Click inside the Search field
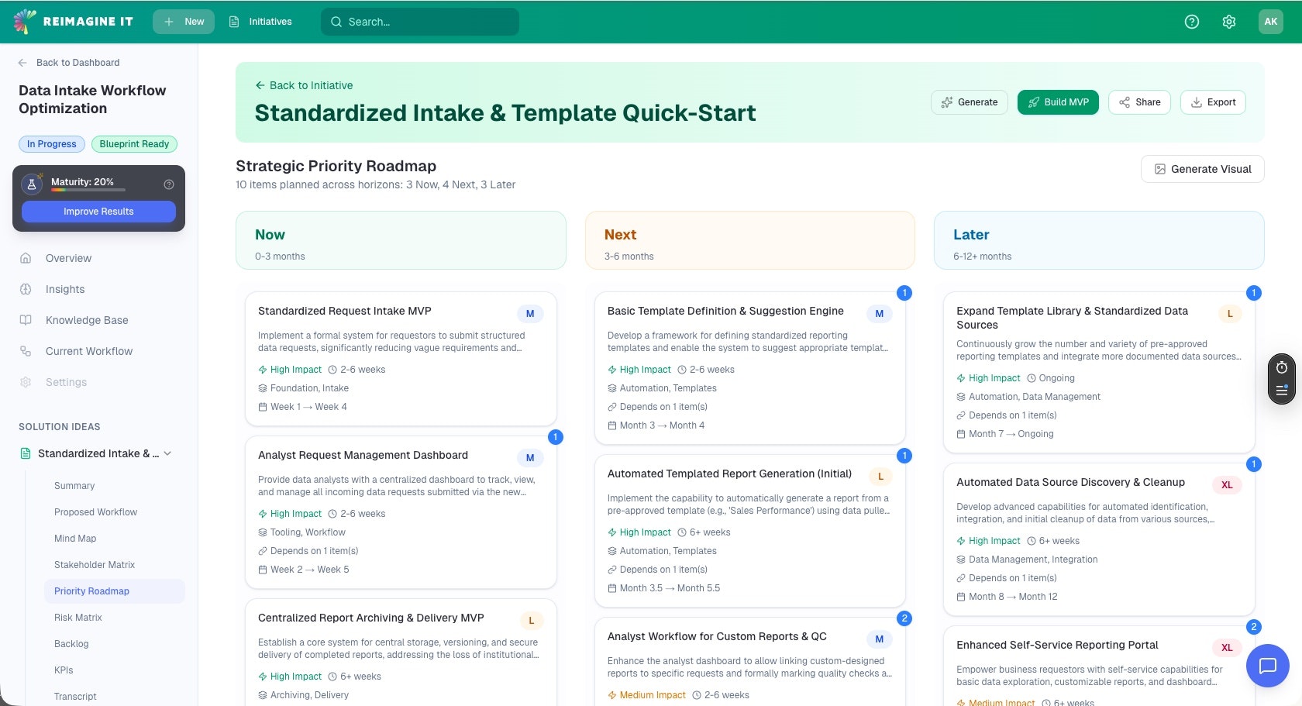The height and width of the screenshot is (706, 1302). (419, 22)
